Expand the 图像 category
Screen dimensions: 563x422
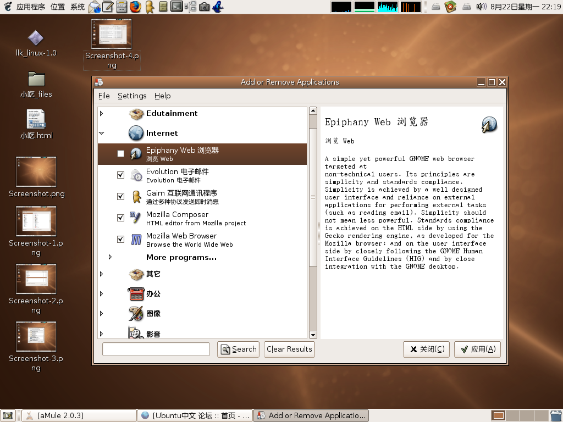click(x=102, y=313)
